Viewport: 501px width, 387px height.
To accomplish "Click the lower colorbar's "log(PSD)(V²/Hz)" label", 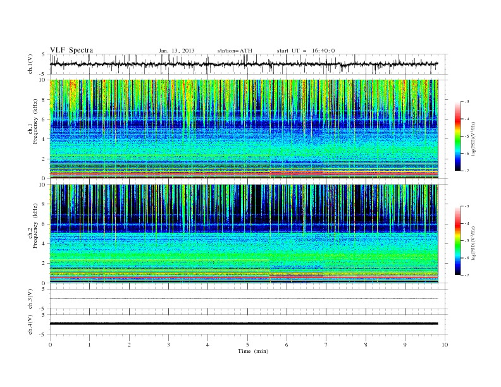I will click(474, 243).
